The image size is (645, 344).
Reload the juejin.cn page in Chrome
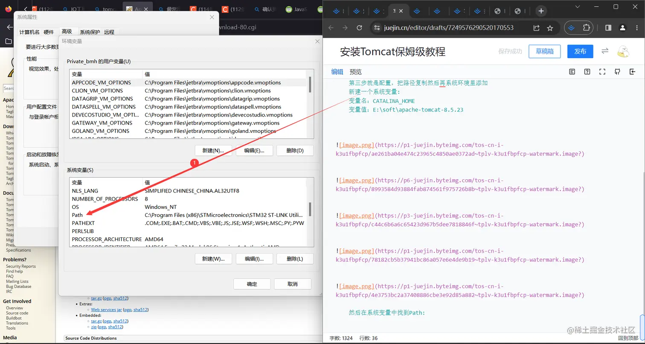coord(360,28)
